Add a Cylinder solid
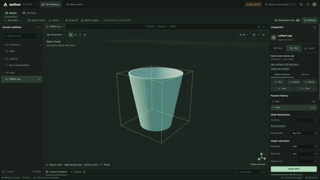The image size is (320, 180). tap(293, 82)
